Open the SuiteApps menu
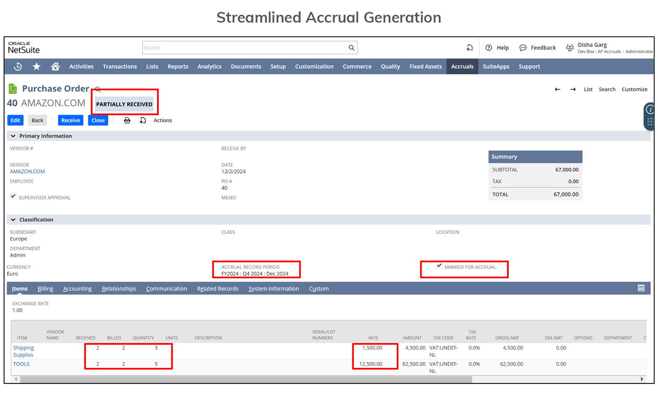 click(x=496, y=67)
